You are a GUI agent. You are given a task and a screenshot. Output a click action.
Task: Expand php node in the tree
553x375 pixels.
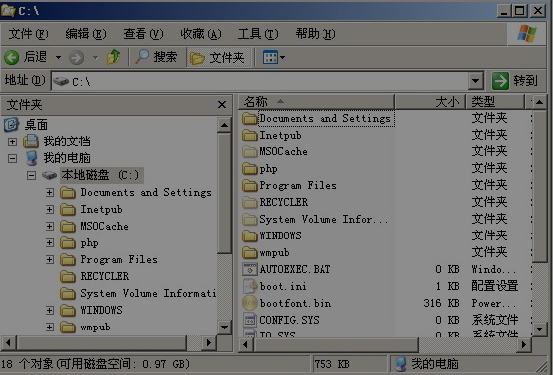click(x=49, y=243)
